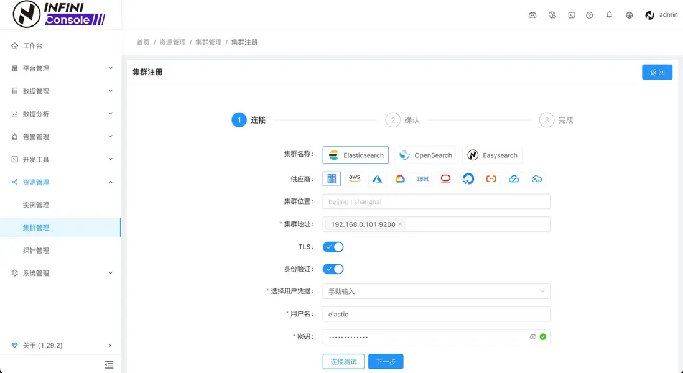Expand the 数据管理 menu

[60, 91]
